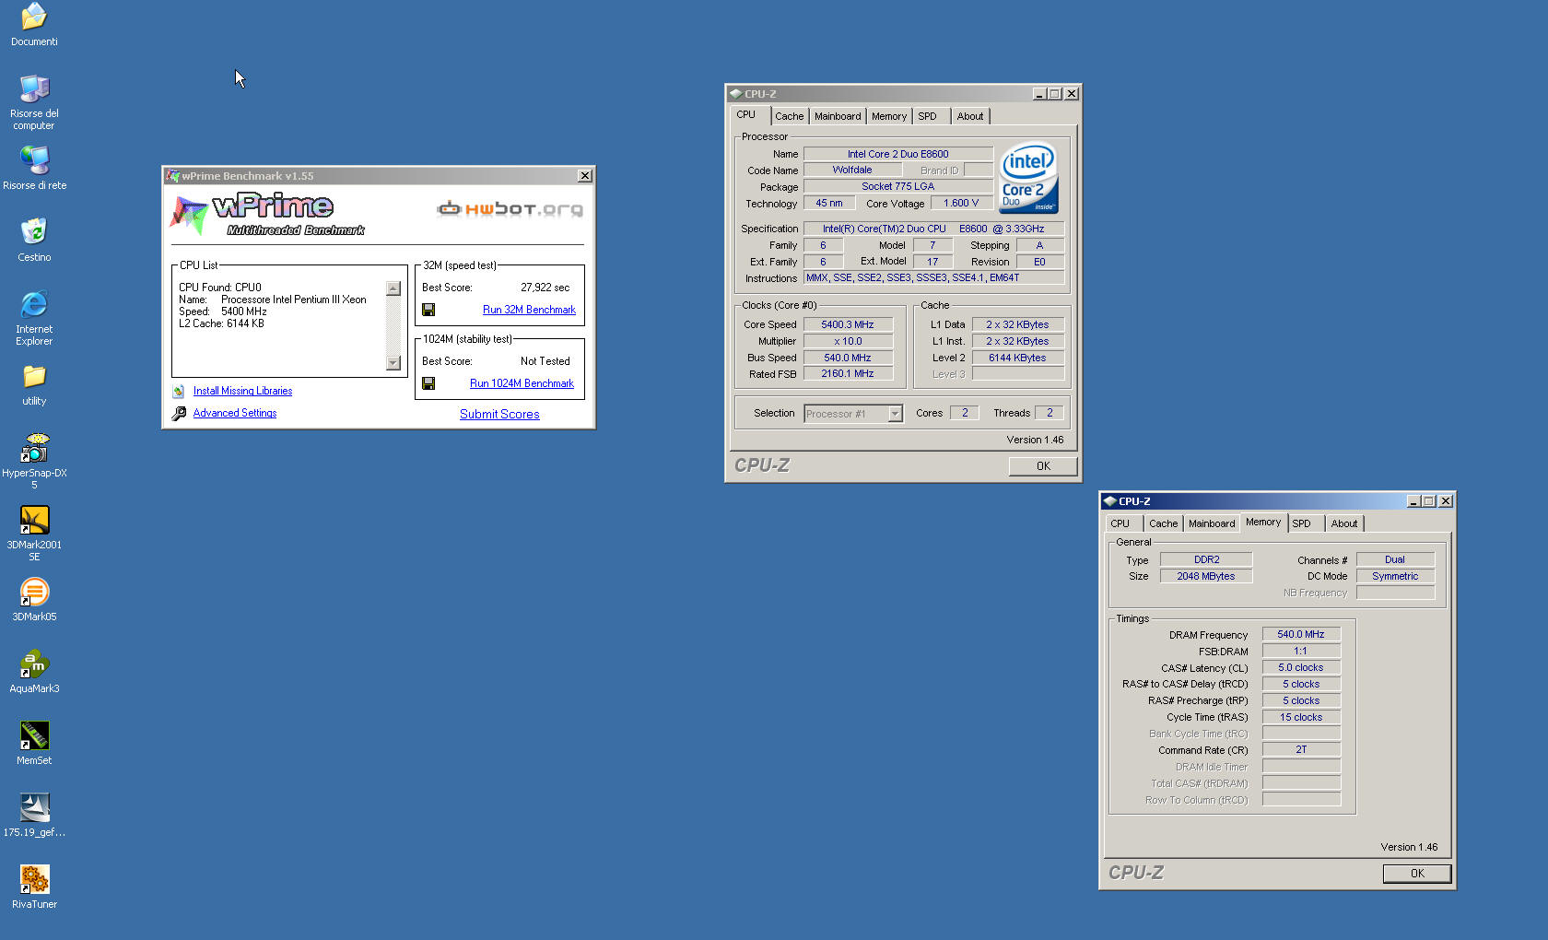Open Advanced Settings link
This screenshot has height=940, width=1548.
point(235,413)
